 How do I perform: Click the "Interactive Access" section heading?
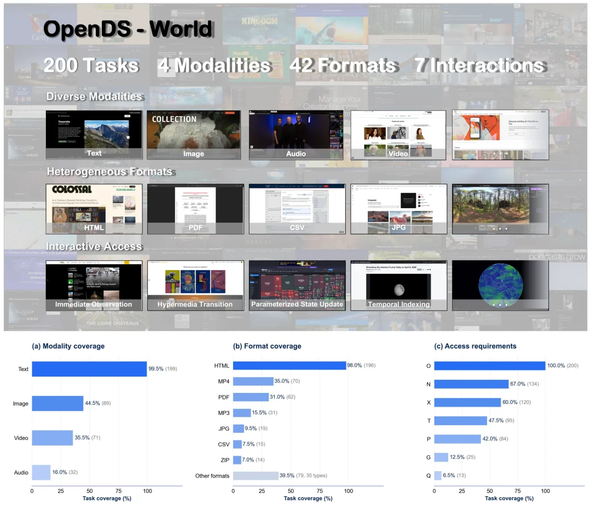pyautogui.click(x=94, y=246)
